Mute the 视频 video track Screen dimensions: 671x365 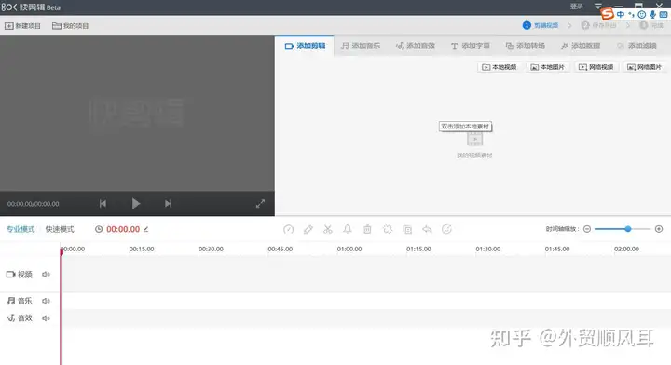(46, 275)
